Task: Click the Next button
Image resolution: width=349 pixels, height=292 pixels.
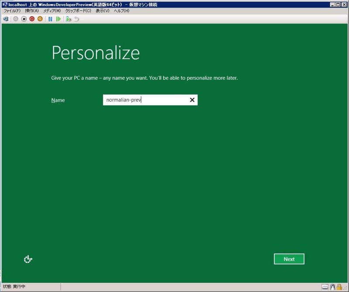Action: click(x=289, y=259)
